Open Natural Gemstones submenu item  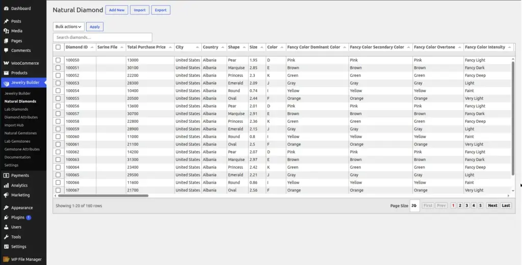(20, 133)
